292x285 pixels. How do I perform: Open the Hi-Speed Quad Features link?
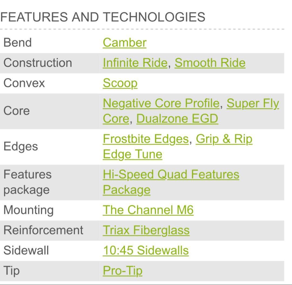point(171,175)
